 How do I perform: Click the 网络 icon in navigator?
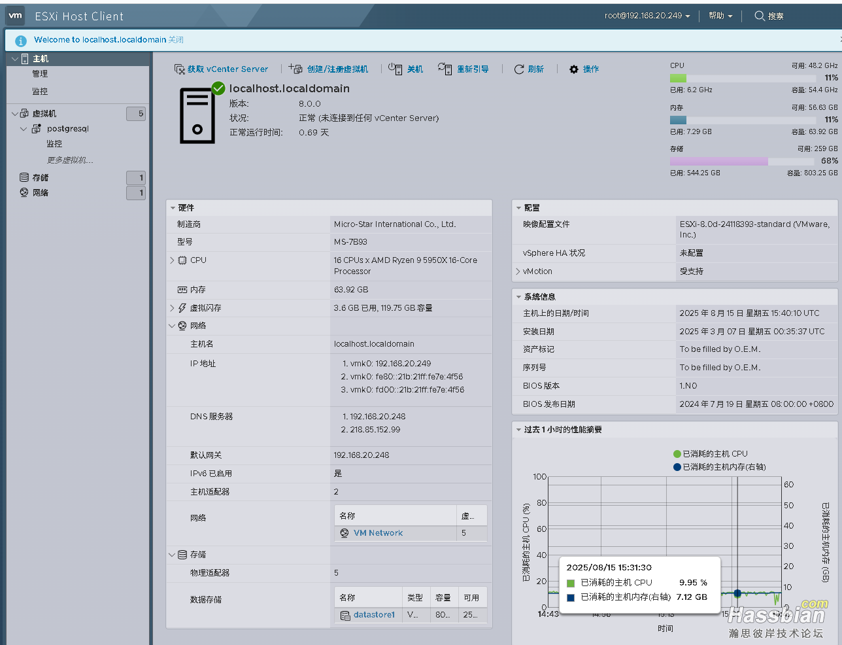coord(24,192)
